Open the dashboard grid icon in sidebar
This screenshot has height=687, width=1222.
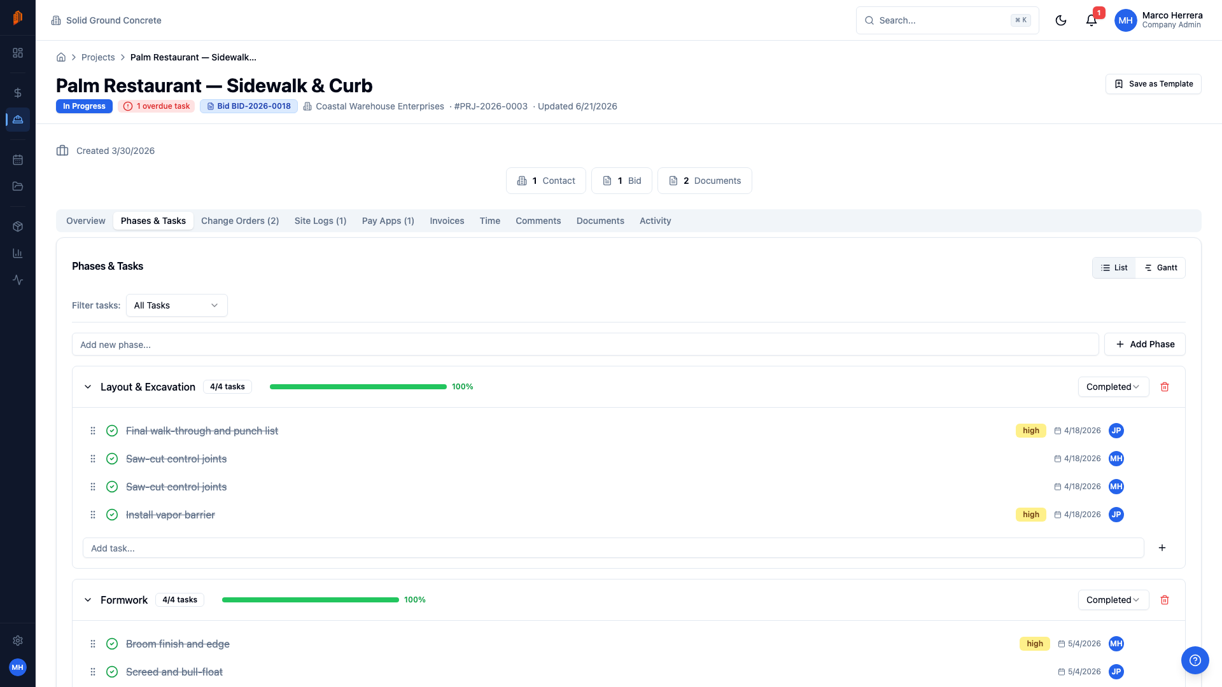(x=18, y=53)
